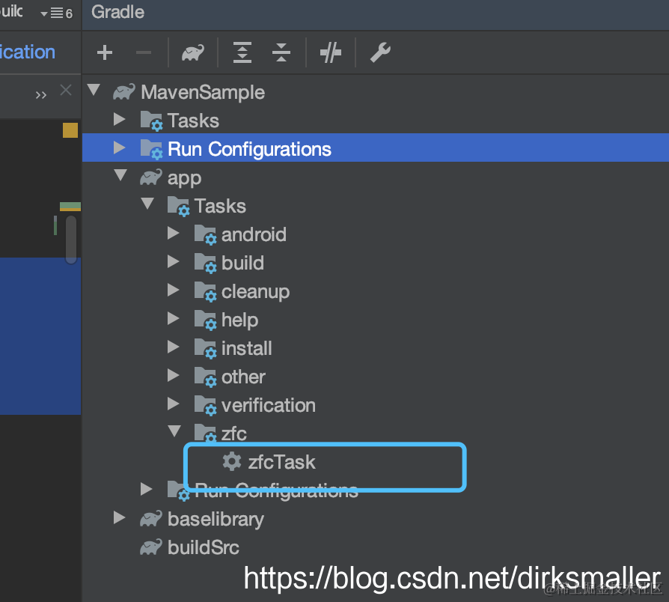Click the app module elephant icon
The height and width of the screenshot is (602, 669).
coord(150,177)
